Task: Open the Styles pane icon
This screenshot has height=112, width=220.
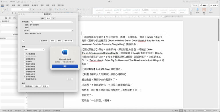Action: [x=191, y=10]
